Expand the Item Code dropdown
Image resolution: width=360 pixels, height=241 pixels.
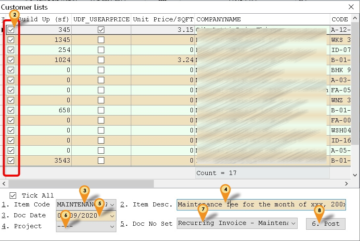[x=112, y=205]
